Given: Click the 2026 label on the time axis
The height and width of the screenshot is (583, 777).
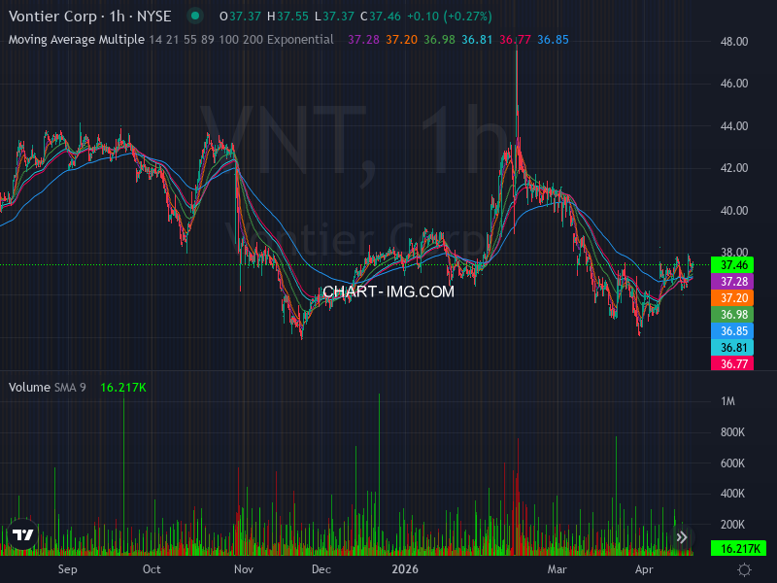Looking at the screenshot, I should click(405, 570).
